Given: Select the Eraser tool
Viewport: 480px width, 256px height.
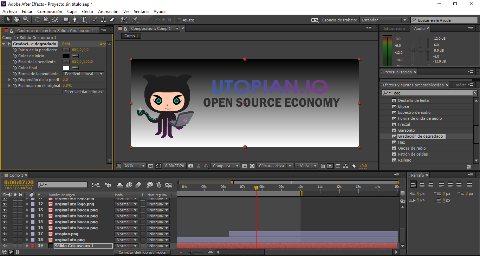Looking at the screenshot, I should pos(112,20).
